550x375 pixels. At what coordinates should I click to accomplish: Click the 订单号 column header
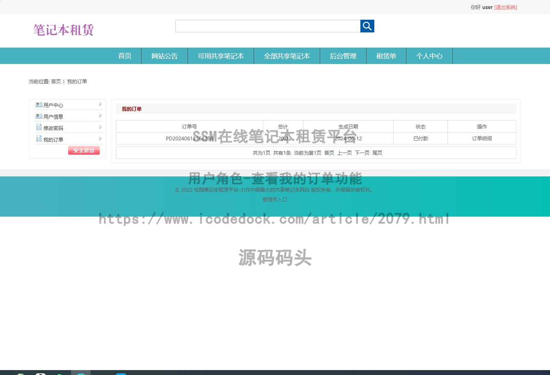click(x=189, y=127)
